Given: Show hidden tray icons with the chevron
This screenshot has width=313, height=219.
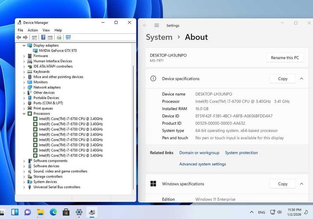Looking at the screenshot, I should point(252,212).
